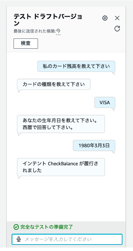Click the 完全なテストの準備完了 status text
Screen dimensions: 133x251
point(46,227)
